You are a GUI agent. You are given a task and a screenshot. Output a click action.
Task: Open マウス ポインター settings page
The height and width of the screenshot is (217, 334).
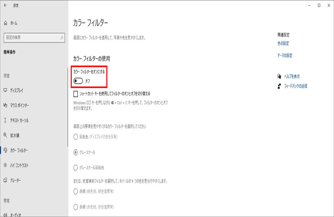(x=19, y=105)
